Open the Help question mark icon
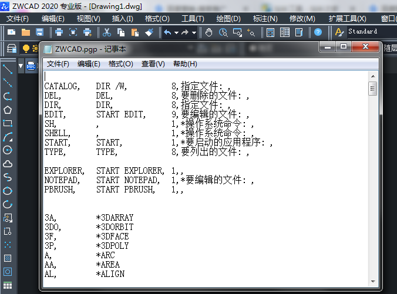Viewport: 397px width, 294px height. (318, 32)
